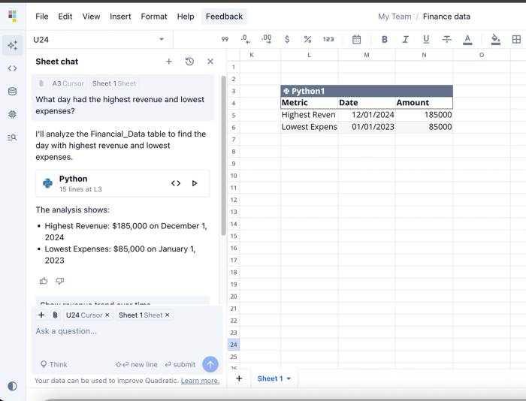Image resolution: width=526 pixels, height=401 pixels.
Task: Open the fill color picker
Action: coord(495,40)
